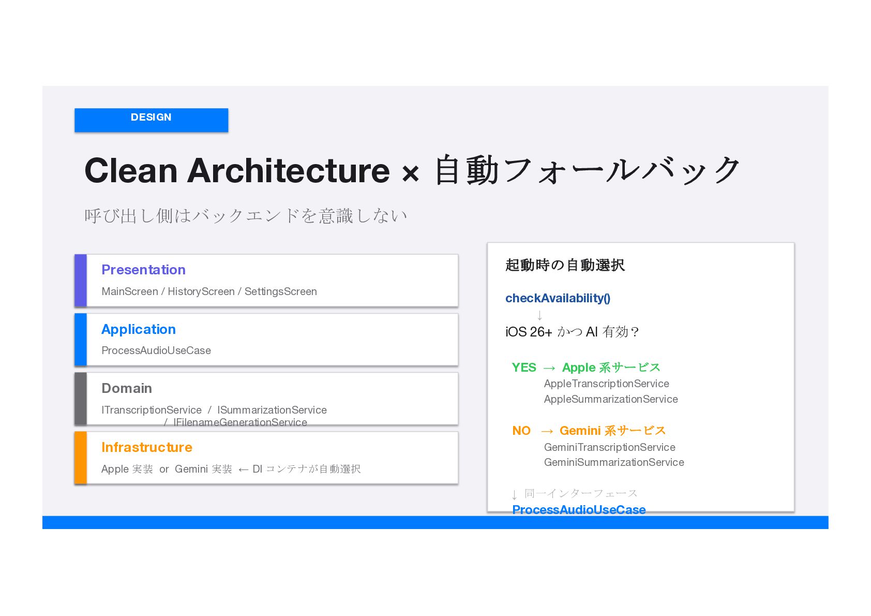The height and width of the screenshot is (616, 871).
Task: Click the orange bar on Infrastructure card
Action: (x=81, y=458)
